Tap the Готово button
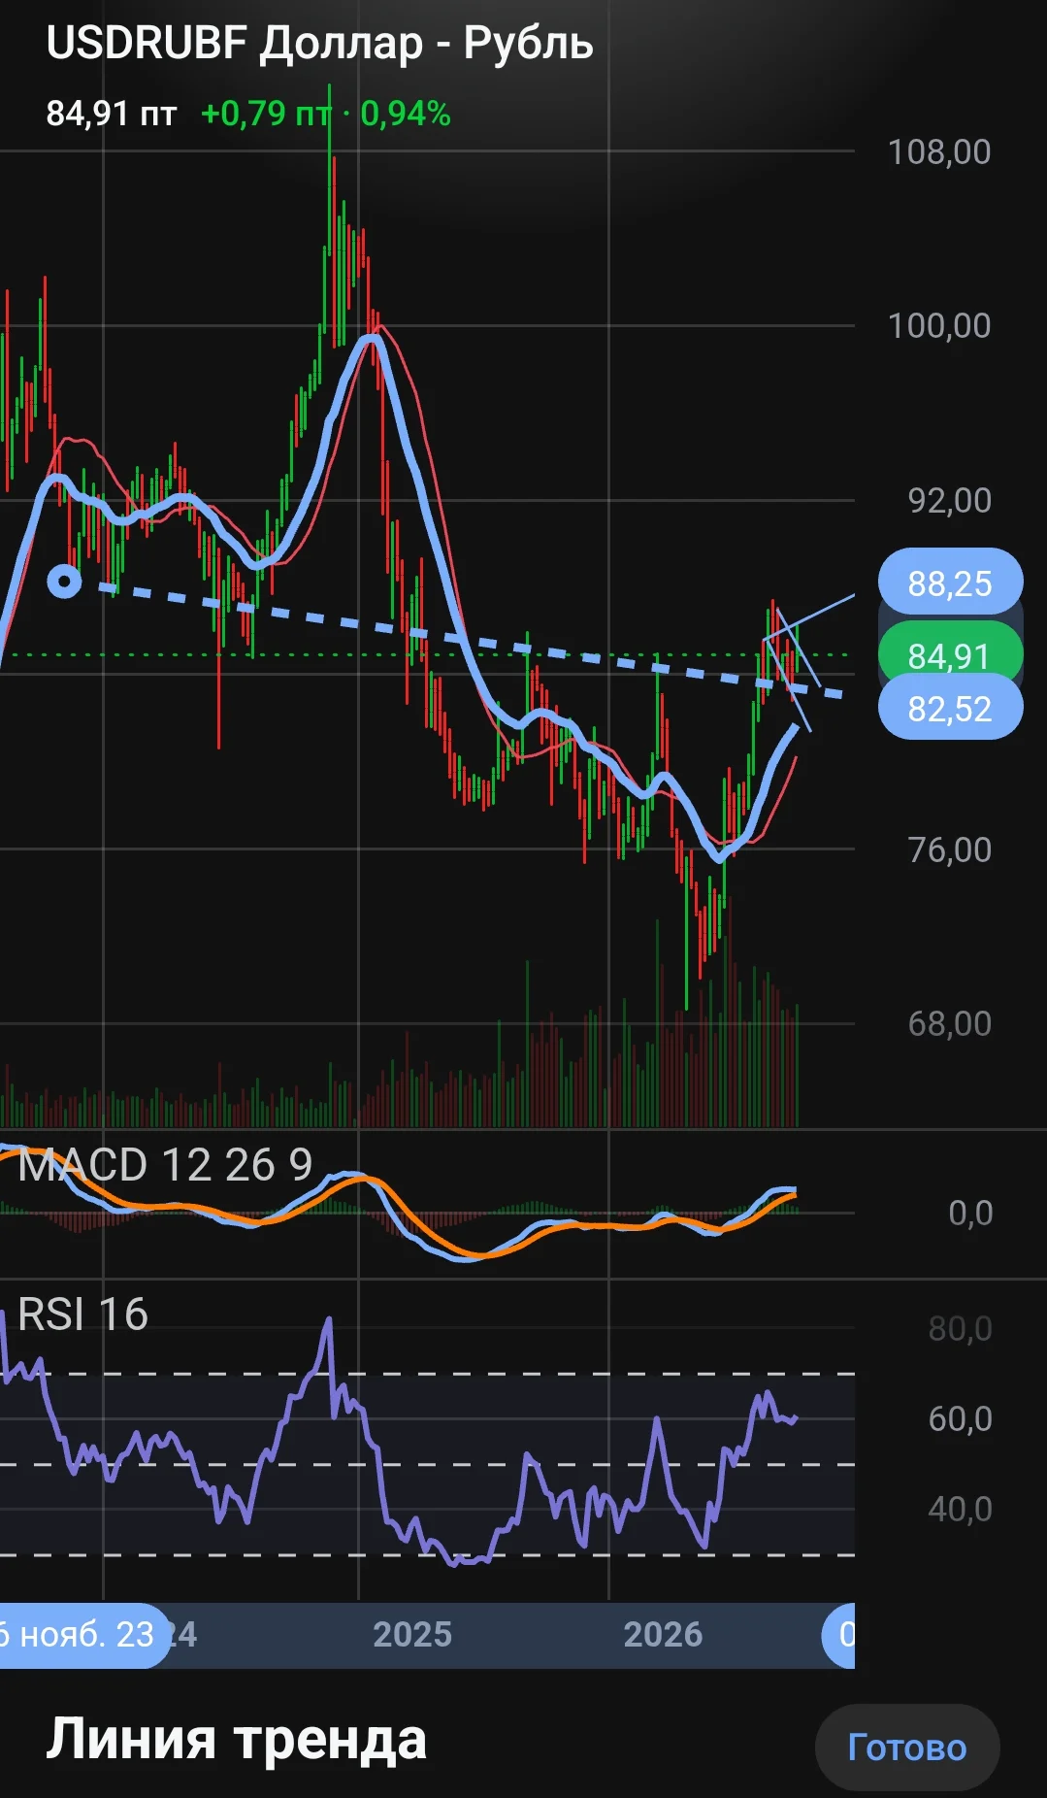 point(907,1747)
